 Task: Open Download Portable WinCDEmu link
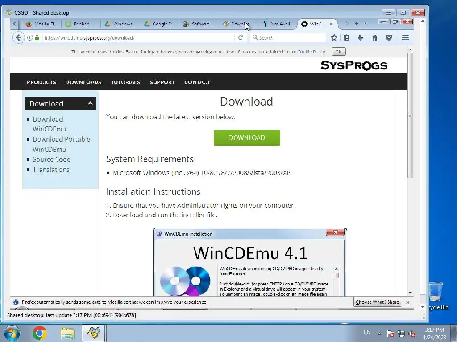click(61, 144)
